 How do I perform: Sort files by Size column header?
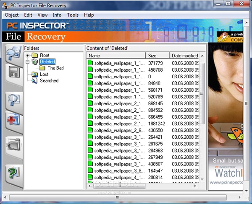point(157,56)
